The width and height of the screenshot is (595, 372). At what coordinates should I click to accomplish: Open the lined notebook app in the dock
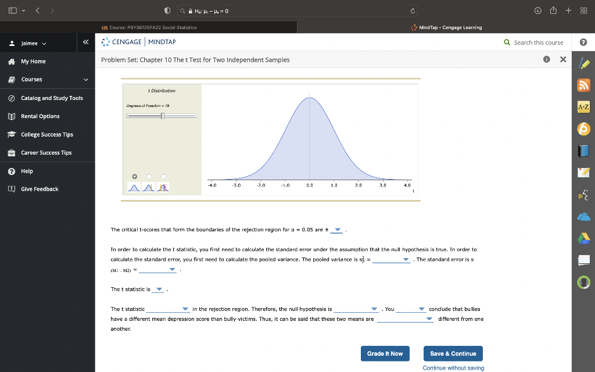point(583,260)
